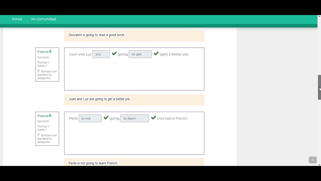Click the green checkmark after 'are'
This screenshot has width=321, height=181.
[x=114, y=54]
